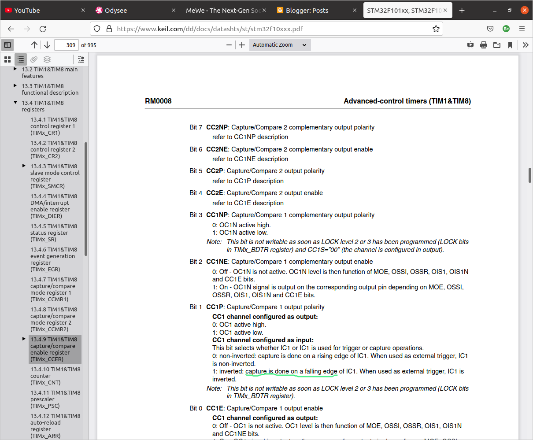The image size is (533, 440).
Task: Show document outline view
Action: 21,59
